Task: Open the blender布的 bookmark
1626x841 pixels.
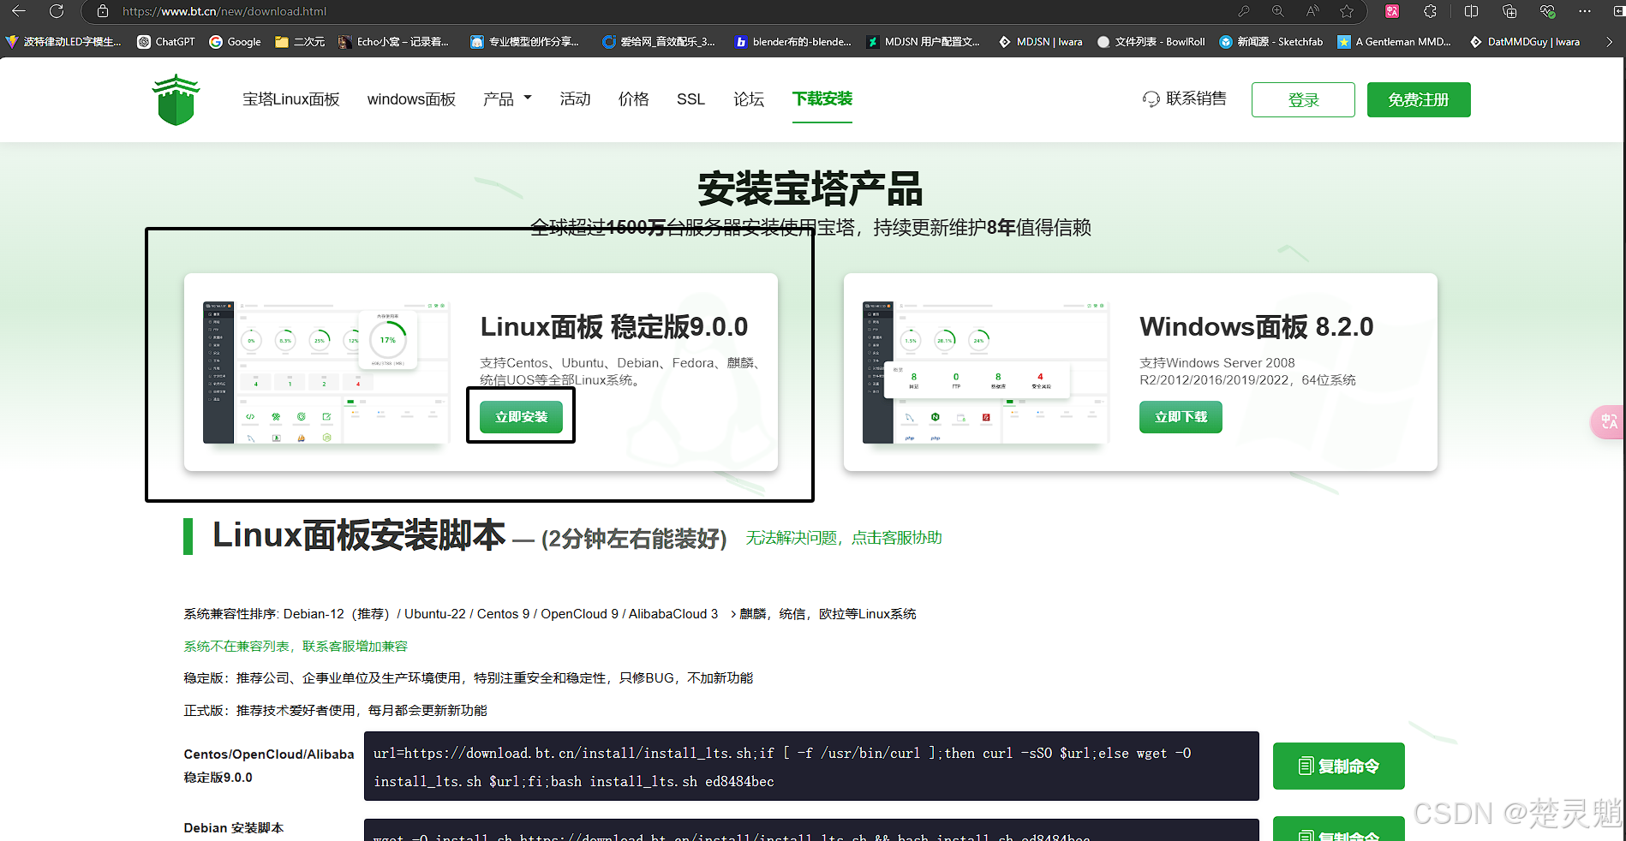Action: click(793, 41)
